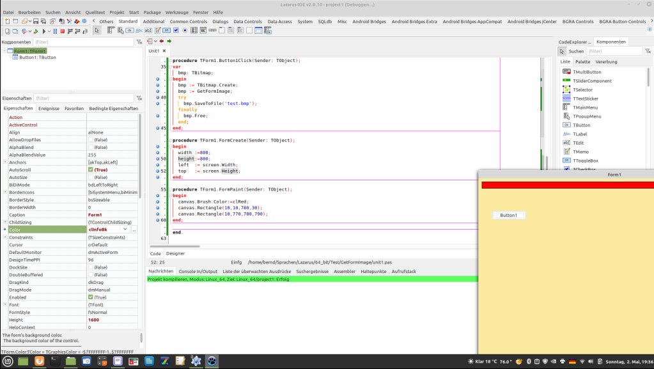Expand the Font property

[5, 304]
